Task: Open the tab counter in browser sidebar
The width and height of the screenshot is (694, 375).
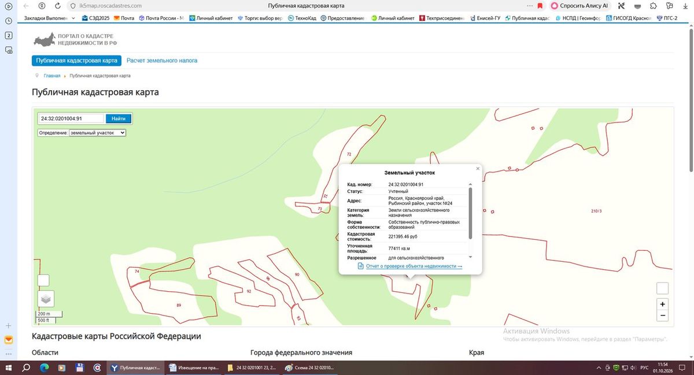Action: point(9,36)
